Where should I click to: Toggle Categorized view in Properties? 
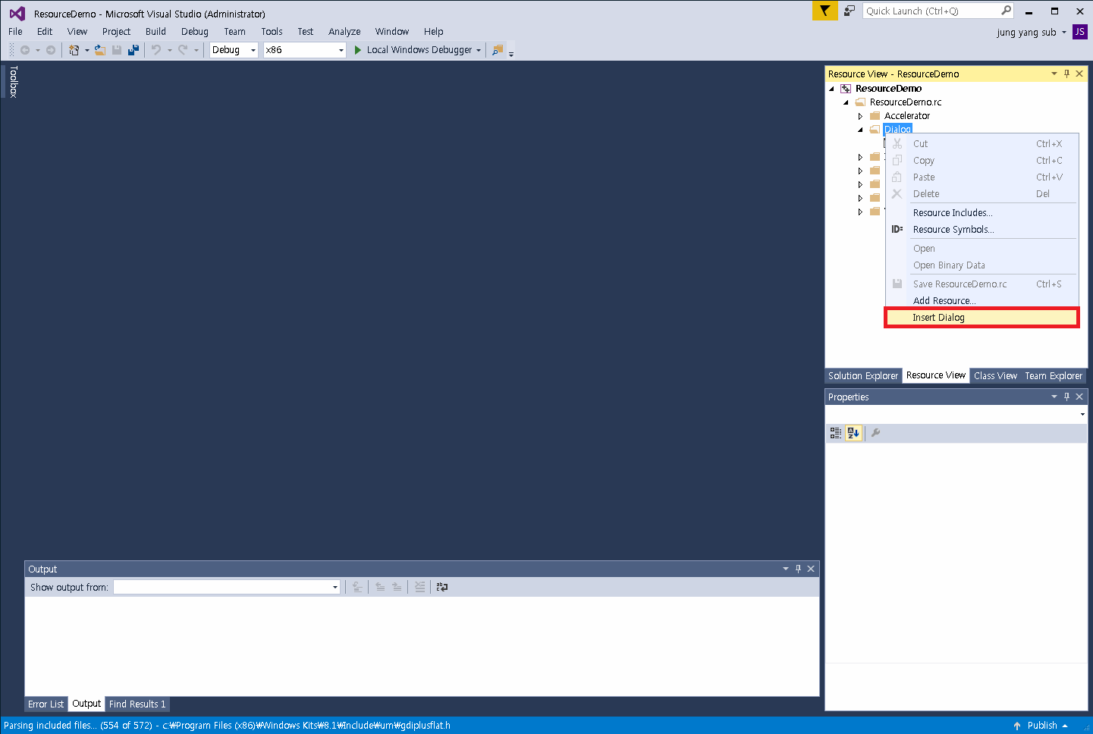pyautogui.click(x=835, y=433)
